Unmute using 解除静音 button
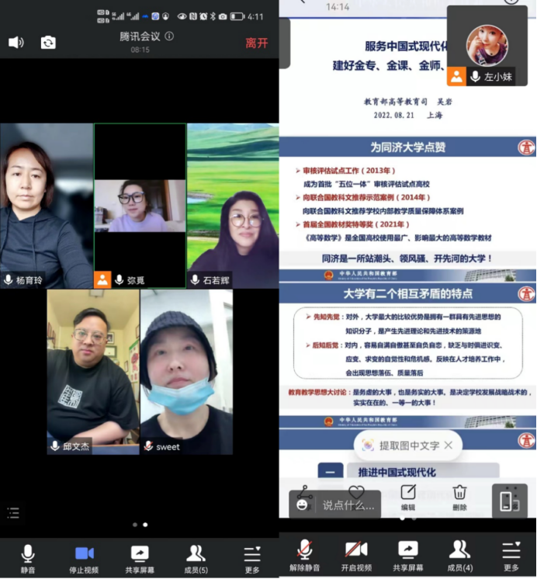The height and width of the screenshot is (579, 537). click(x=306, y=556)
